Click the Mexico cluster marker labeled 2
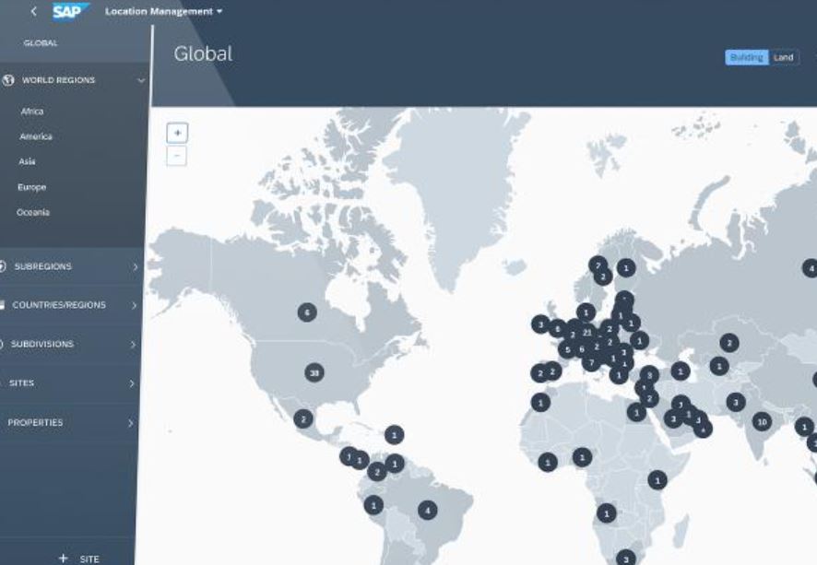 click(303, 418)
